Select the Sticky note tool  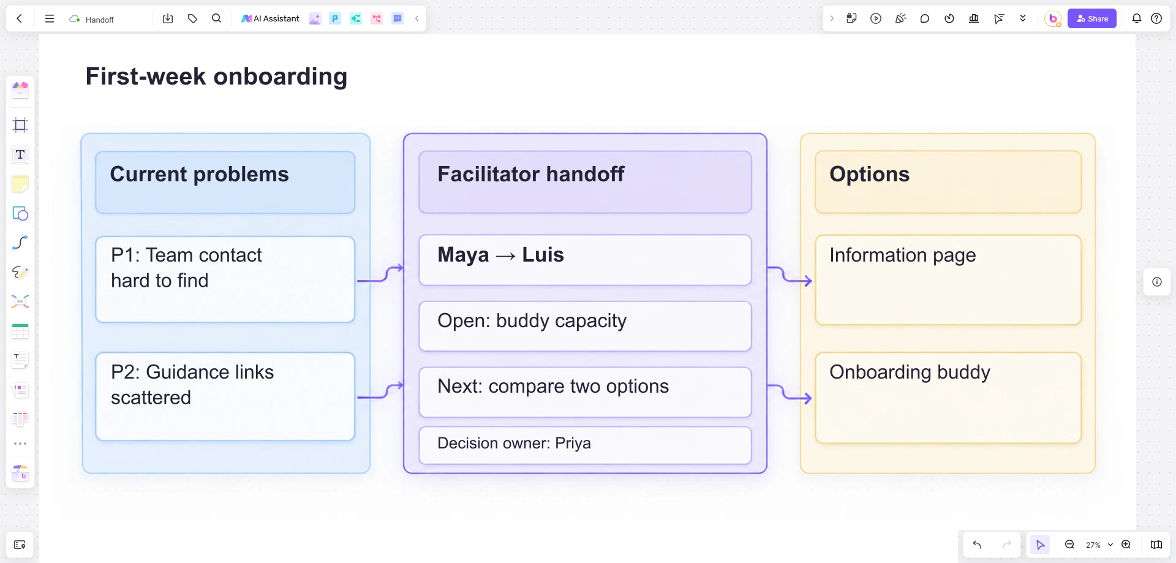coord(20,184)
